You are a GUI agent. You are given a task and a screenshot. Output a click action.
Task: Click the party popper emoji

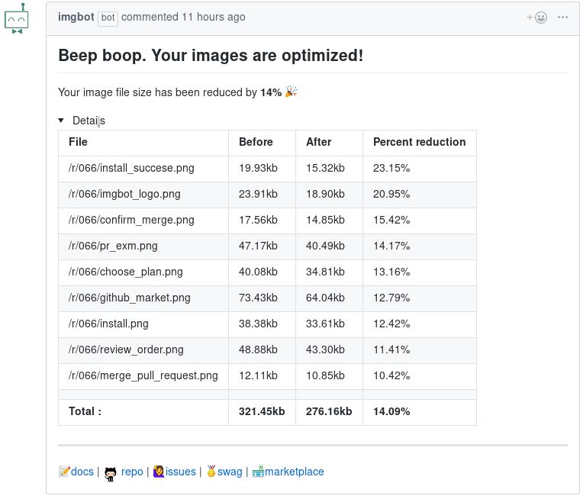[x=291, y=92]
